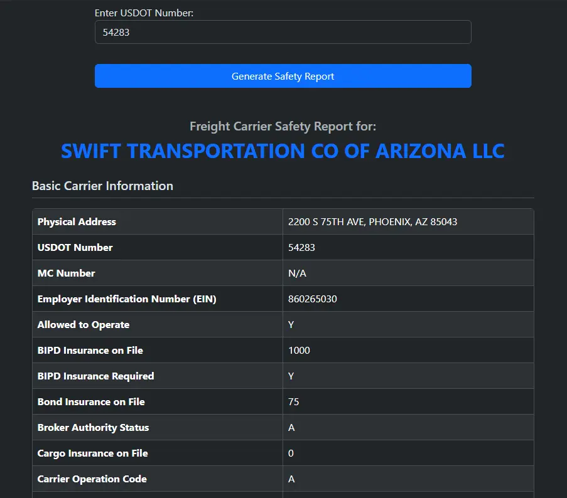
Task: Click the Broker Authority Status row
Action: point(157,427)
